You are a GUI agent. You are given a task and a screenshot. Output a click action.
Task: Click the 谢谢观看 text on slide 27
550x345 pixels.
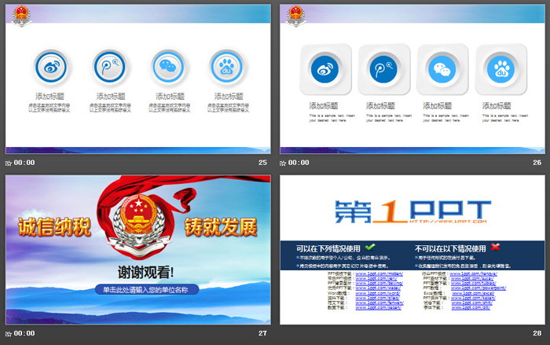point(146,272)
